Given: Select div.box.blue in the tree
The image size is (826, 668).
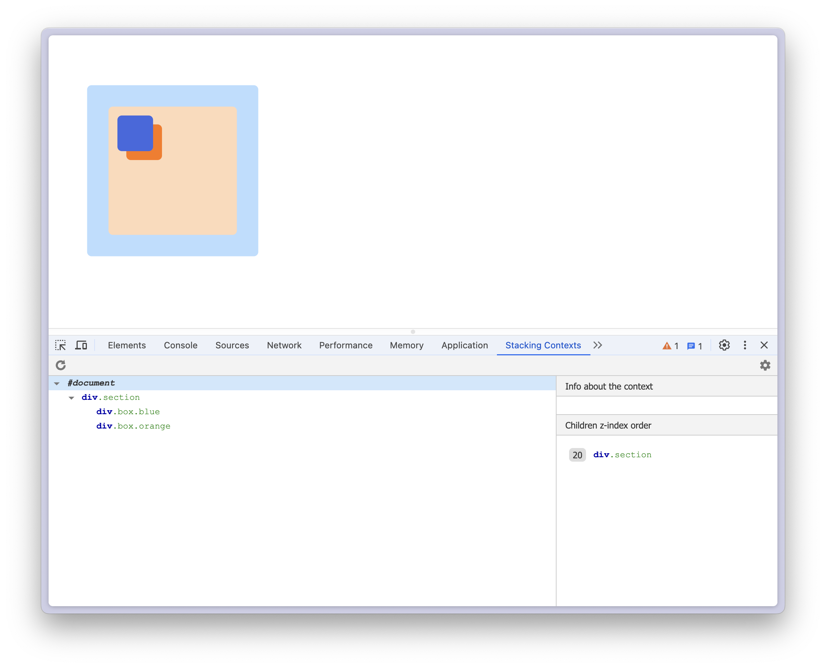Looking at the screenshot, I should tap(128, 412).
